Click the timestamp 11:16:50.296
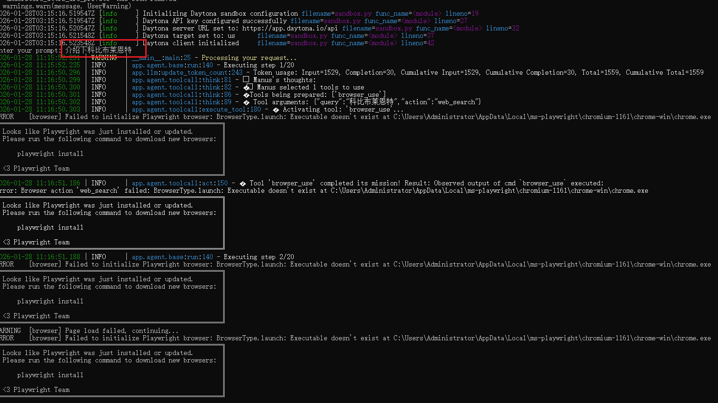 point(58,72)
